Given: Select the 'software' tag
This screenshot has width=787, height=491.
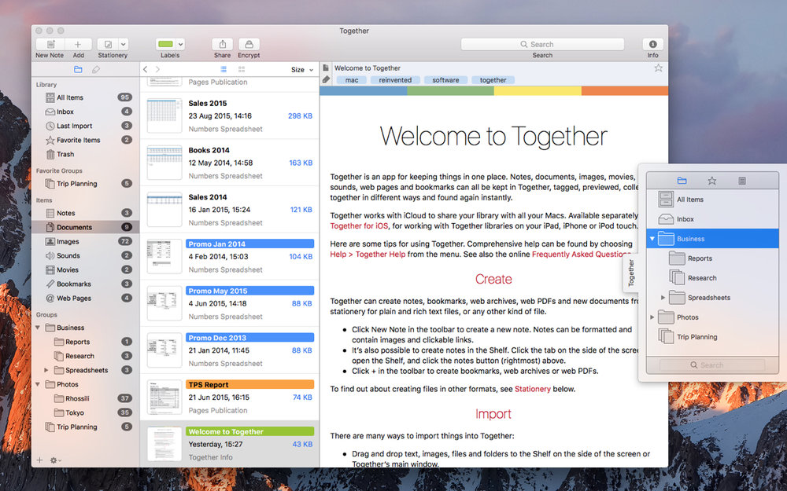Looking at the screenshot, I should [x=445, y=80].
